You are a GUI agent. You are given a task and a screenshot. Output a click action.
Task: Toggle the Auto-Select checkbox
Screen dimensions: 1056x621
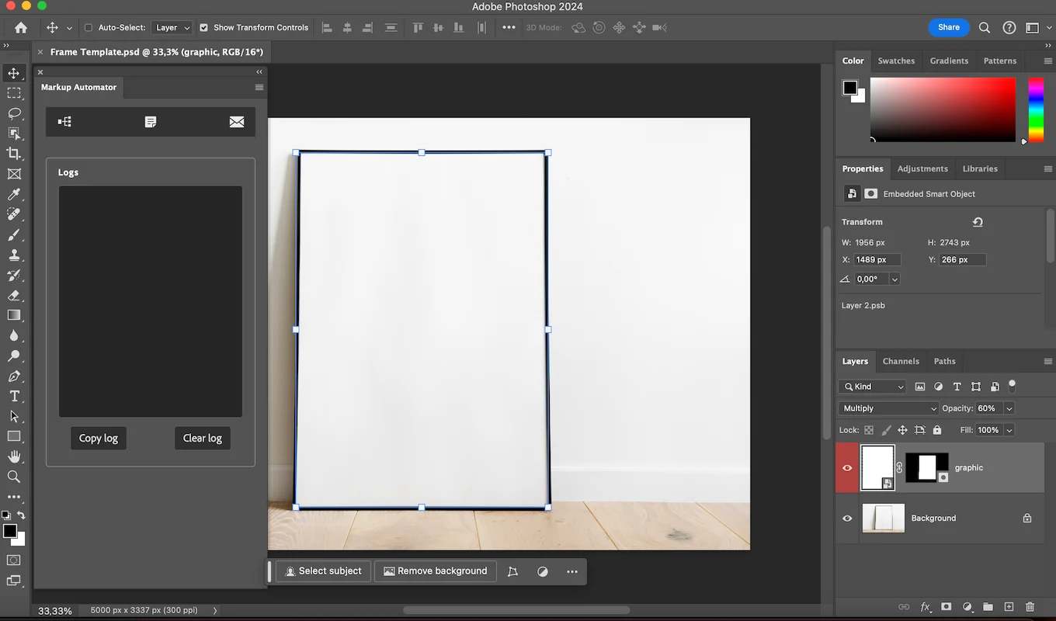[x=88, y=27]
